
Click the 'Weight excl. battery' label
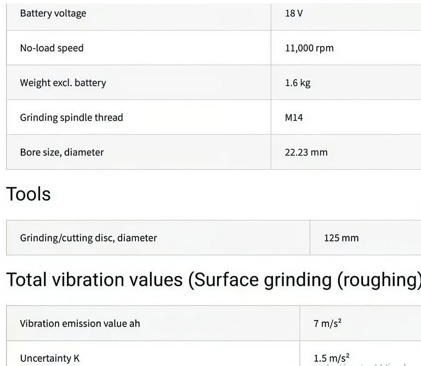click(x=63, y=83)
